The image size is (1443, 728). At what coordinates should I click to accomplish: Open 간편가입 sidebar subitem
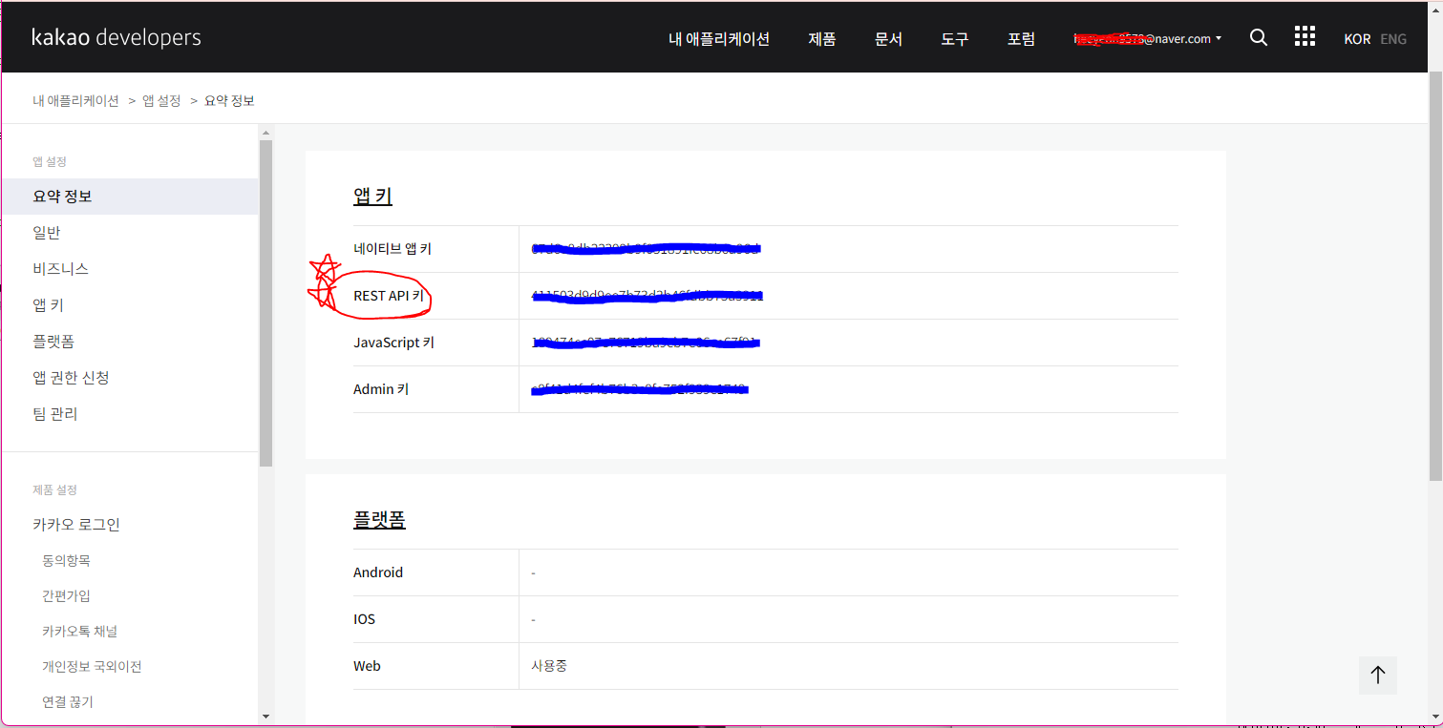66,596
